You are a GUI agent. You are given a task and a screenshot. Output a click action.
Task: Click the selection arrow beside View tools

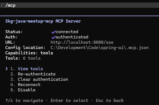pos(7,69)
